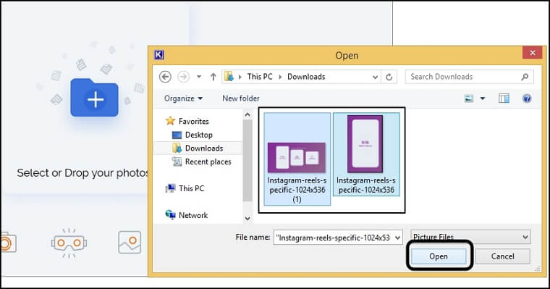Select Favorites in navigation pane

coord(194,121)
